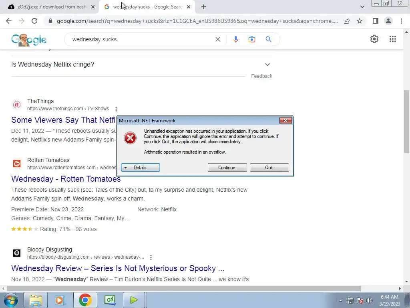Viewport: 410px width, 308px height.
Task: Open the Wednesday - Rotten Tomatoes link
Action: point(66,179)
